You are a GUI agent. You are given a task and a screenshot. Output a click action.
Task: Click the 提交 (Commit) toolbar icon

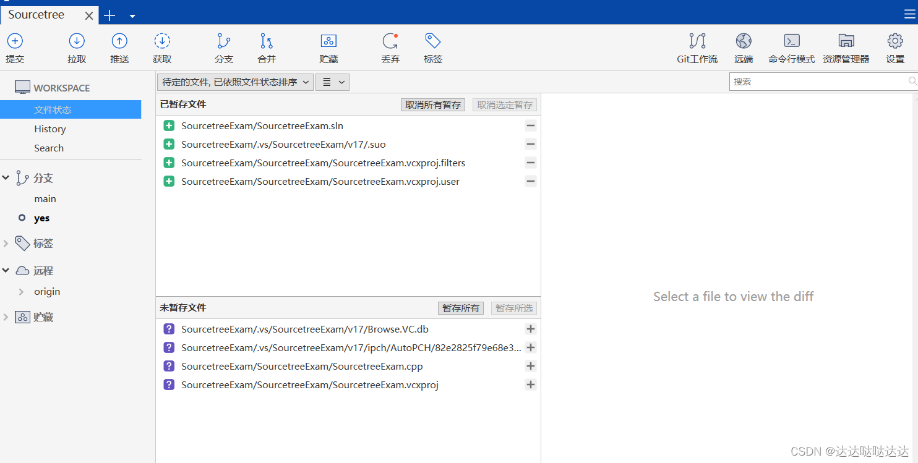tap(15, 48)
